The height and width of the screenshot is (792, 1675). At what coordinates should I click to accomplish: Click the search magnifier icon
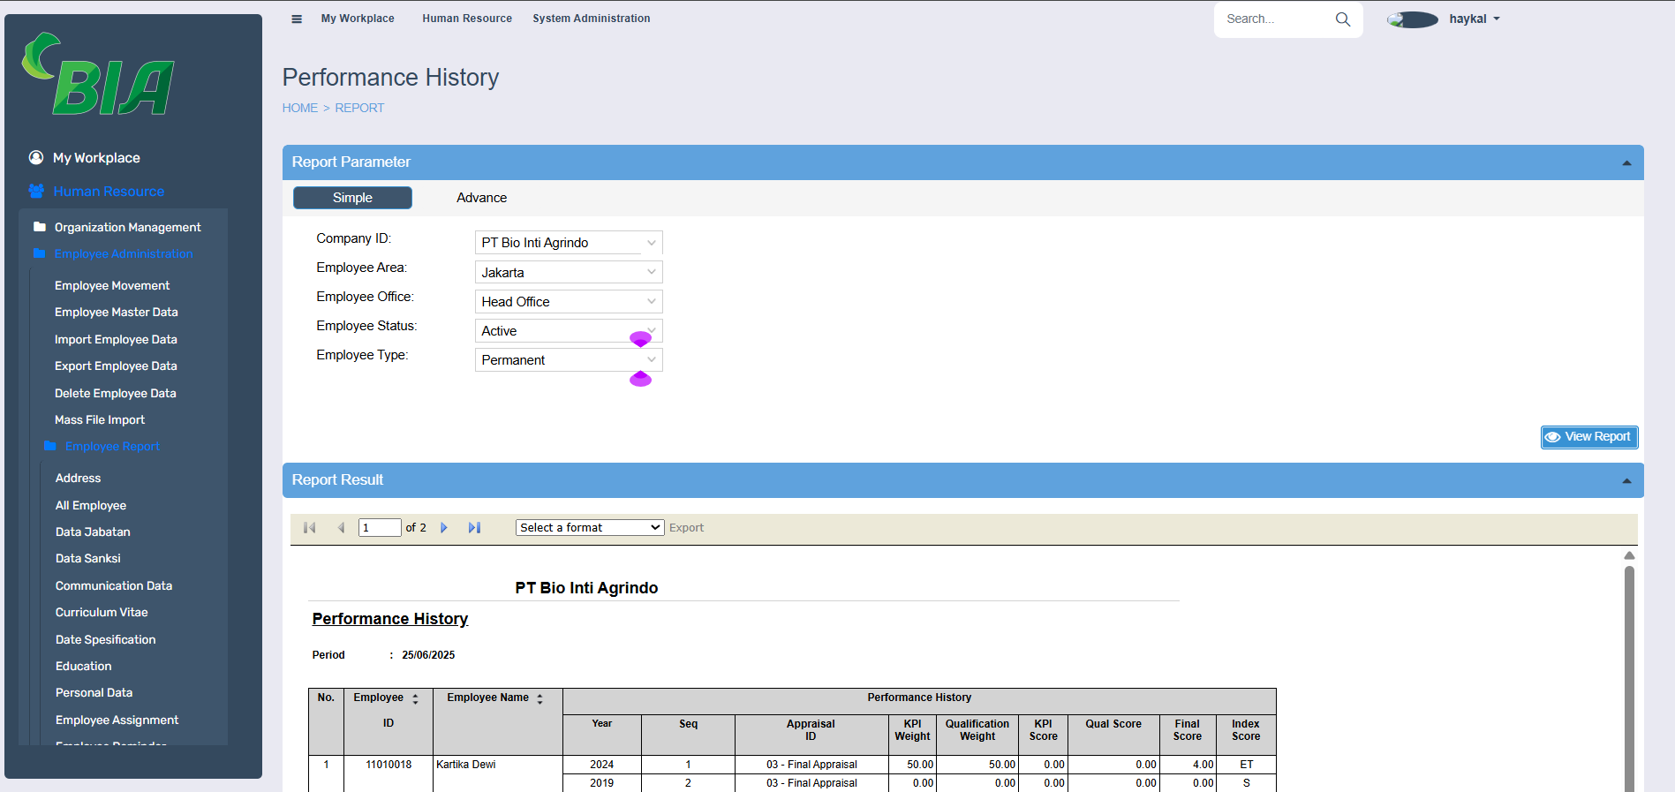coord(1343,19)
